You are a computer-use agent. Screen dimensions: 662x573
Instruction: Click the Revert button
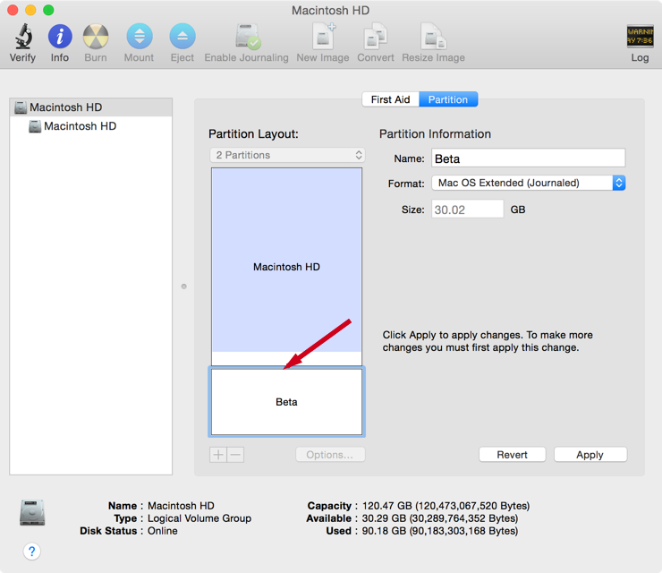512,455
